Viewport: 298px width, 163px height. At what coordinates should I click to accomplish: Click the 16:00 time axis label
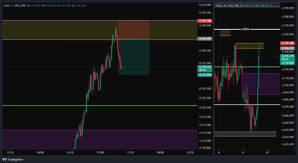pyautogui.click(x=40, y=152)
